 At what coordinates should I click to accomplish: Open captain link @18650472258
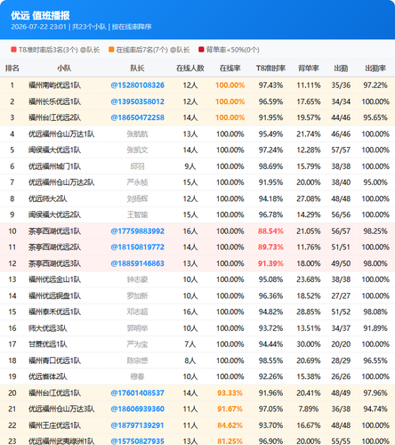pos(137,117)
